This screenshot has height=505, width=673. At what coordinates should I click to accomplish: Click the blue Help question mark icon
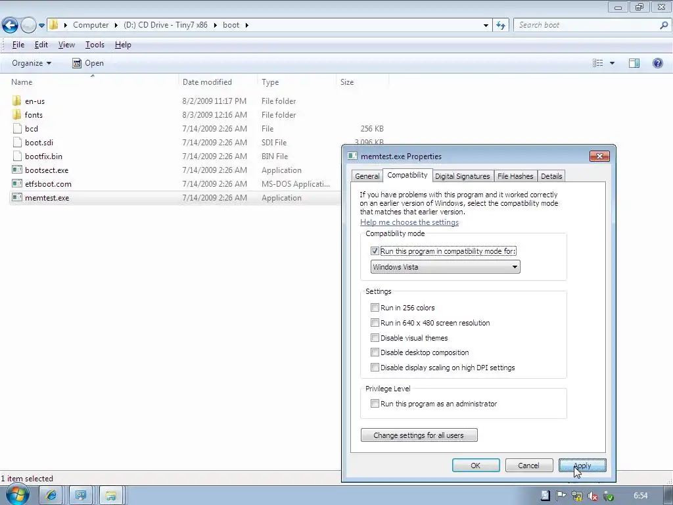coord(657,63)
